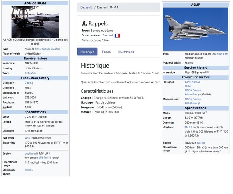Select 'octobre 1964' date text
The height and width of the screenshot is (194, 233).
[99, 40]
